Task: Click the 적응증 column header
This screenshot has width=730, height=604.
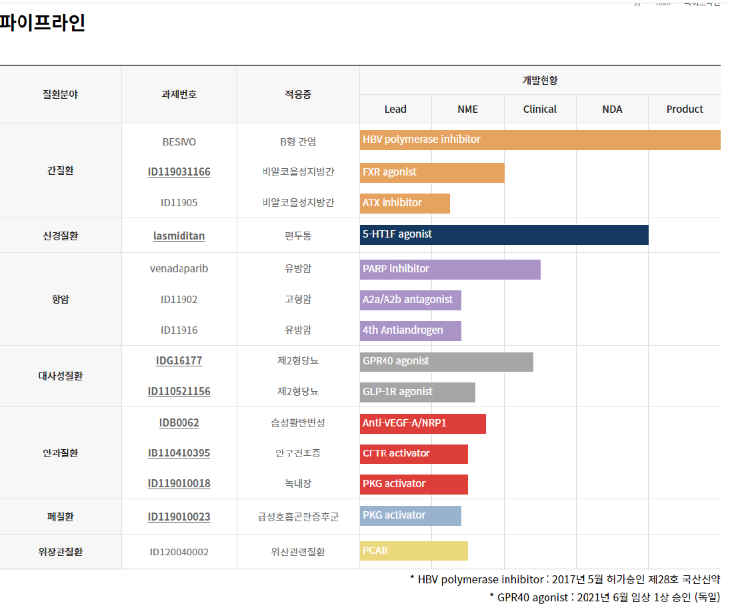Action: [298, 95]
